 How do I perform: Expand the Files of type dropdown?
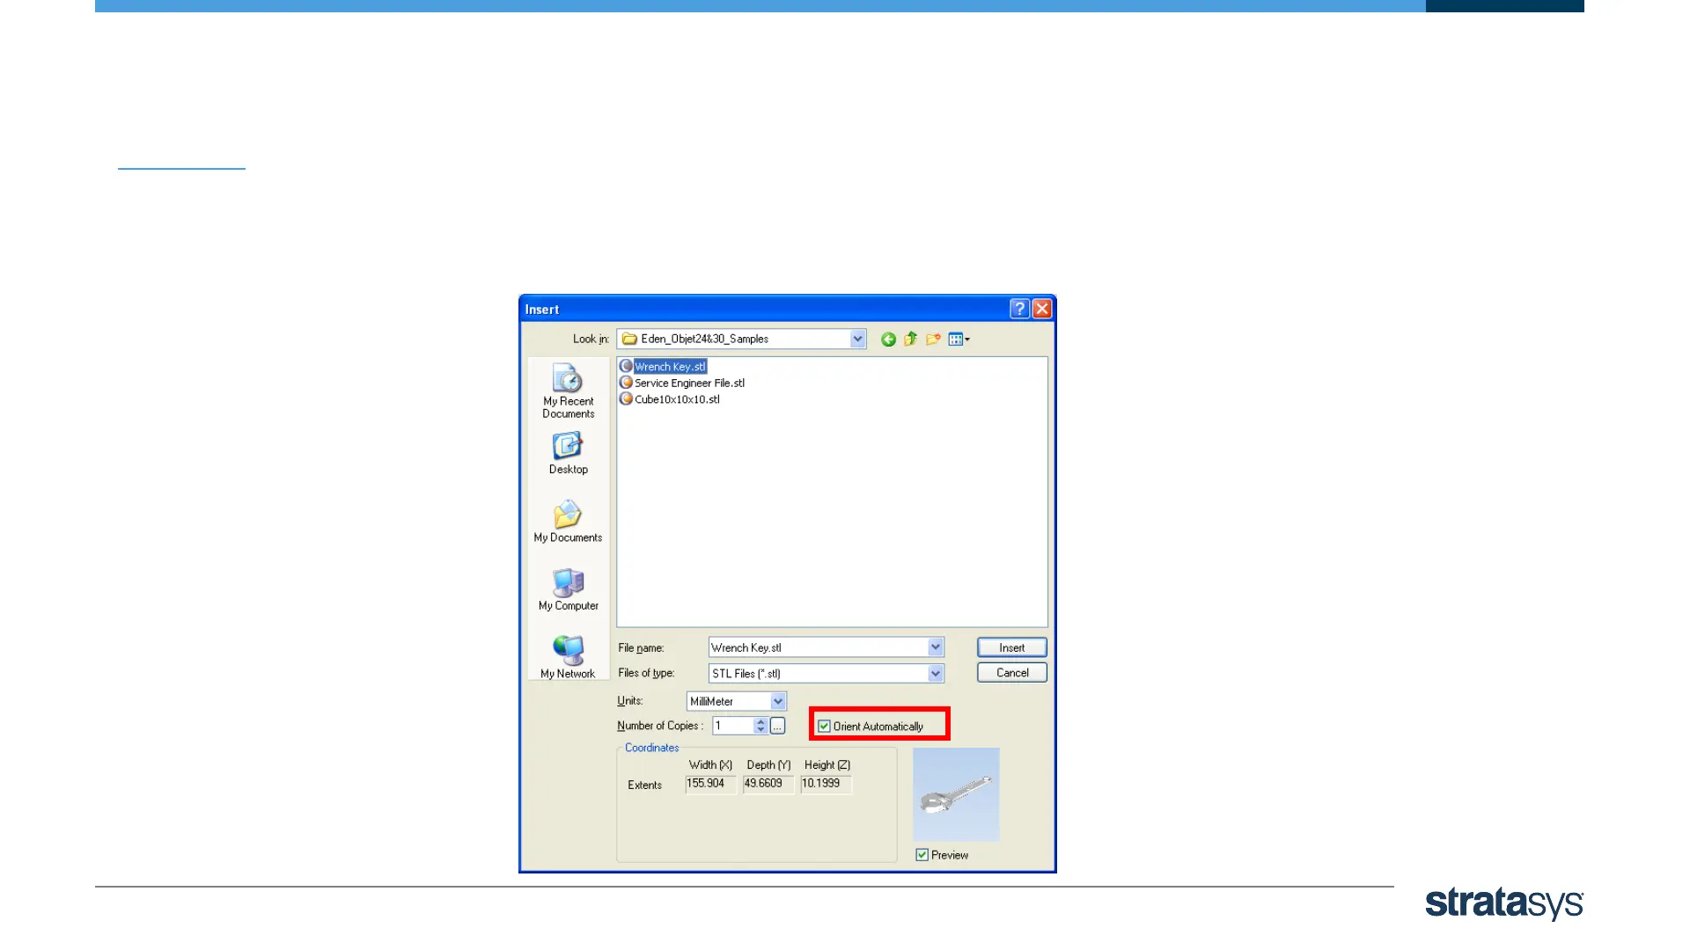pyautogui.click(x=935, y=674)
